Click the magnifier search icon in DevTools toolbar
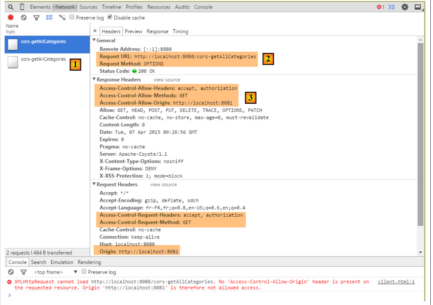This screenshot has width=433, height=305. point(11,7)
